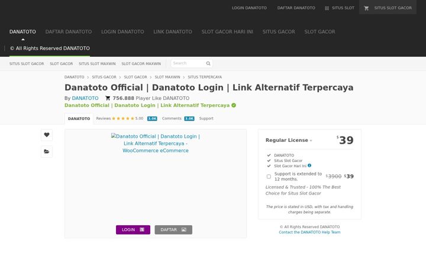Image resolution: width=426 pixels, height=266 pixels.
Task: Click the gray DAFTAR button
Action: tap(173, 229)
